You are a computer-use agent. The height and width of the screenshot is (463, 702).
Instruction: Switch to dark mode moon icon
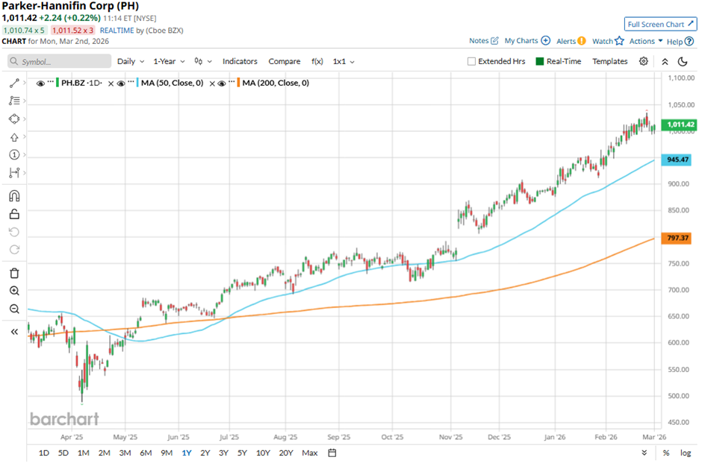click(x=683, y=62)
